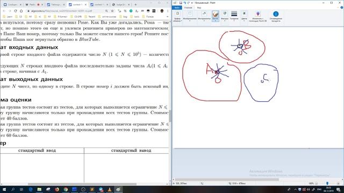This screenshot has width=344, height=193.
Task: Close the active contest browser tab
Action: click(85, 4)
